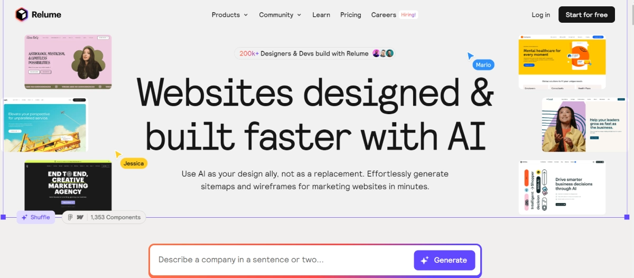Open the Pricing page

(351, 15)
